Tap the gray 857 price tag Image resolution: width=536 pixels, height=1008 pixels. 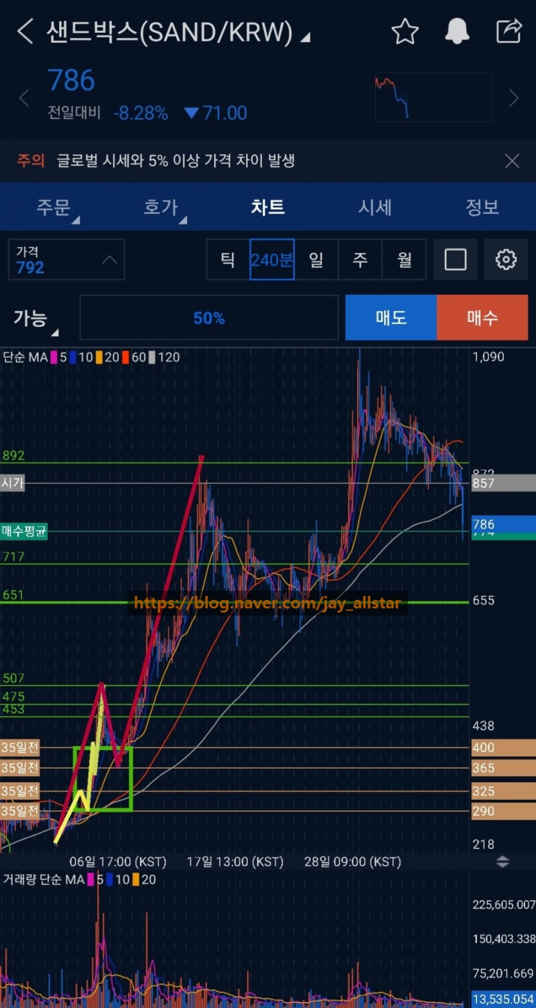pyautogui.click(x=503, y=483)
